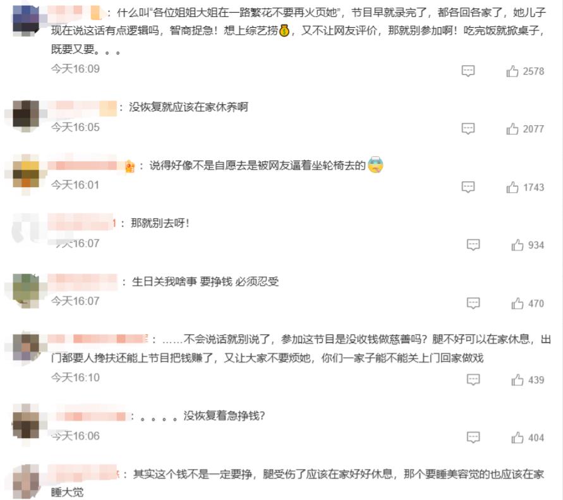The height and width of the screenshot is (500, 563).
Task: Like the comment with 2077 likes
Action: pos(512,128)
